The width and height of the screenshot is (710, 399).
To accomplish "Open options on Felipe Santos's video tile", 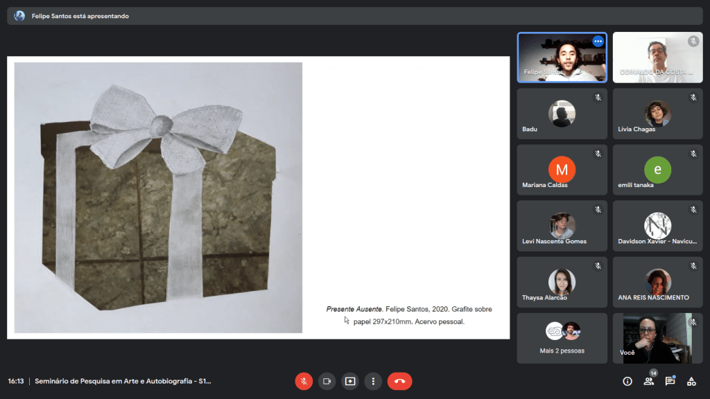I will coord(598,42).
